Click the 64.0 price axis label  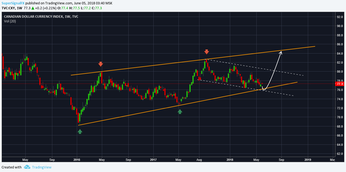click(340, 145)
